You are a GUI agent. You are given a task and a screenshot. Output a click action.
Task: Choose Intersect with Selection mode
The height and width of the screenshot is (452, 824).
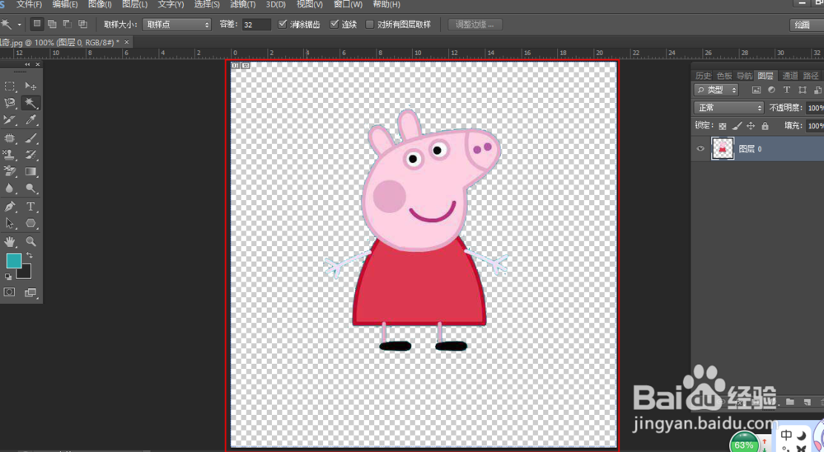tap(82, 24)
